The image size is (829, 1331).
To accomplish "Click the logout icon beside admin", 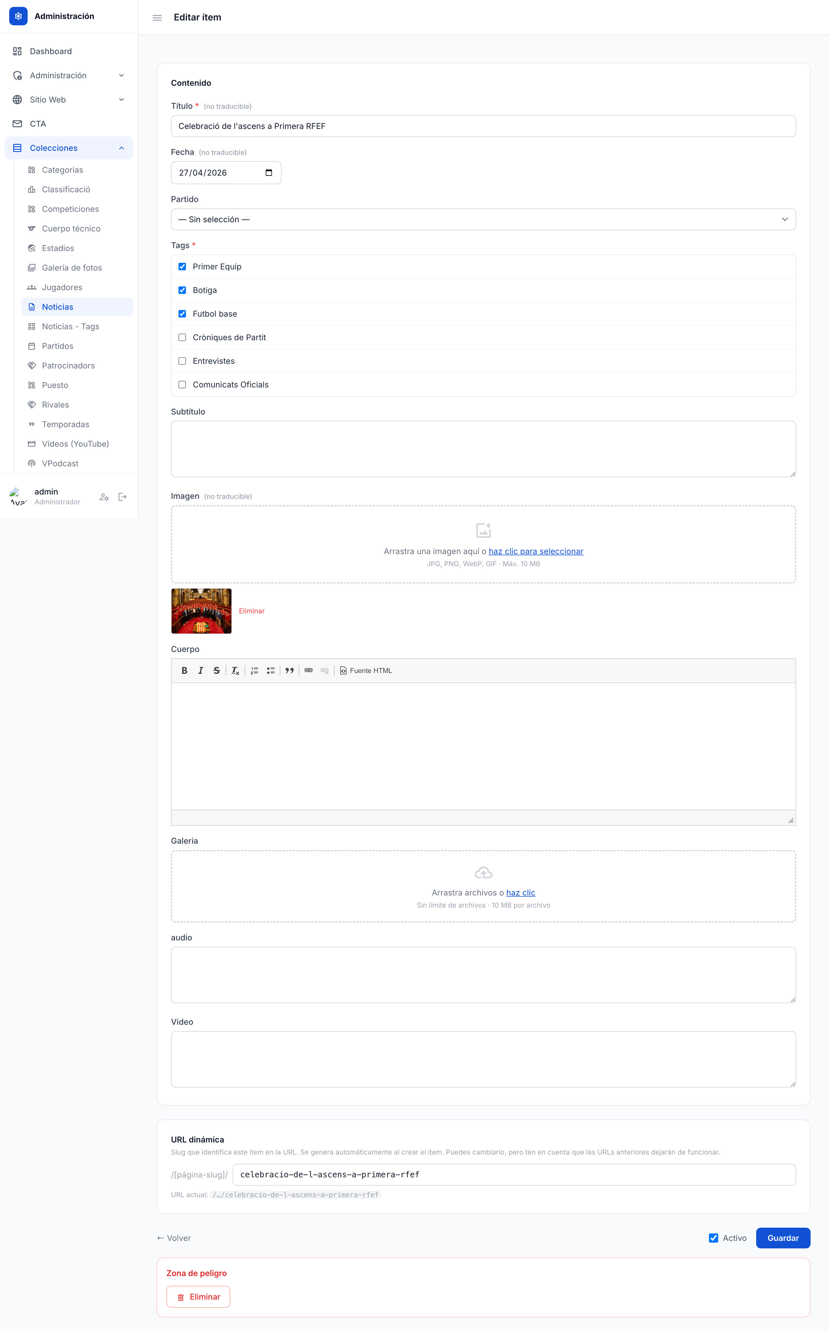I will (122, 497).
